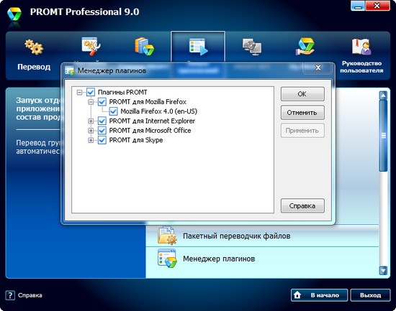
Task: Expand PROMT для Skype node
Action: (91, 140)
